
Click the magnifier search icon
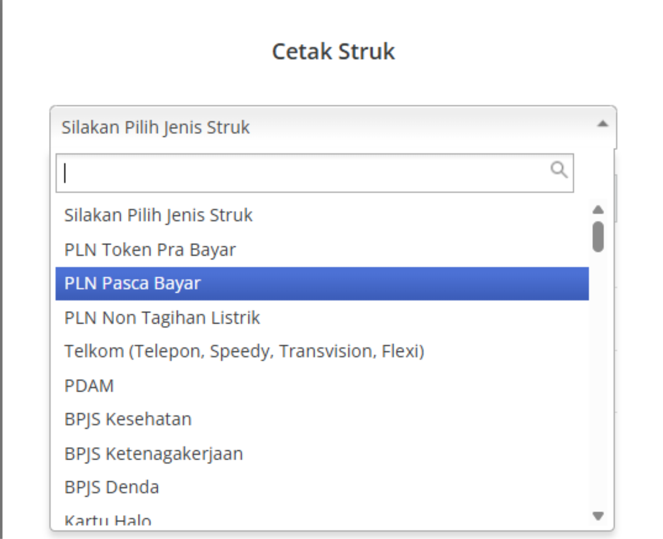tap(559, 170)
